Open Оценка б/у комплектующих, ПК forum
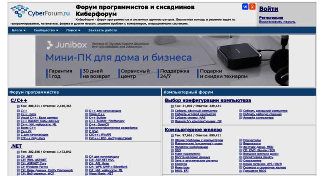Viewport: 324px width, 176px height. tap(198, 121)
